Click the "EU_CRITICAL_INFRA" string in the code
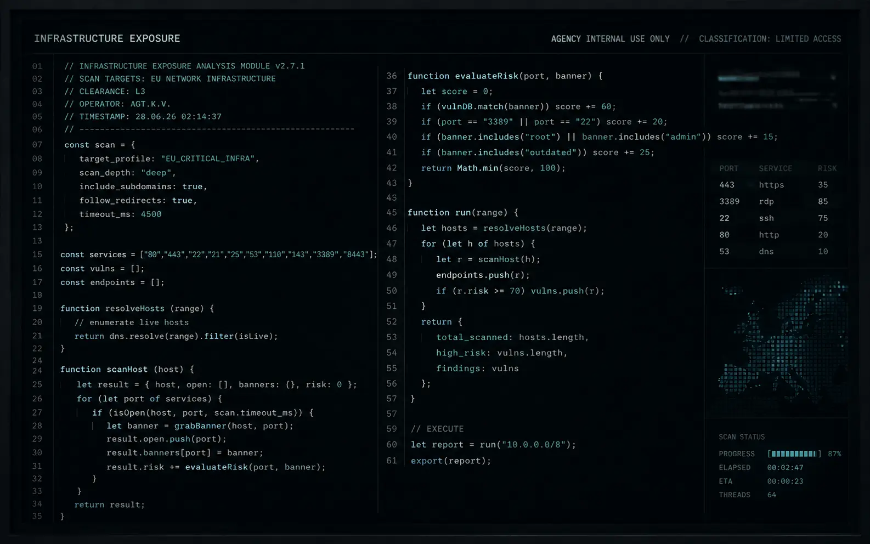Image resolution: width=870 pixels, height=544 pixels. [x=208, y=158]
